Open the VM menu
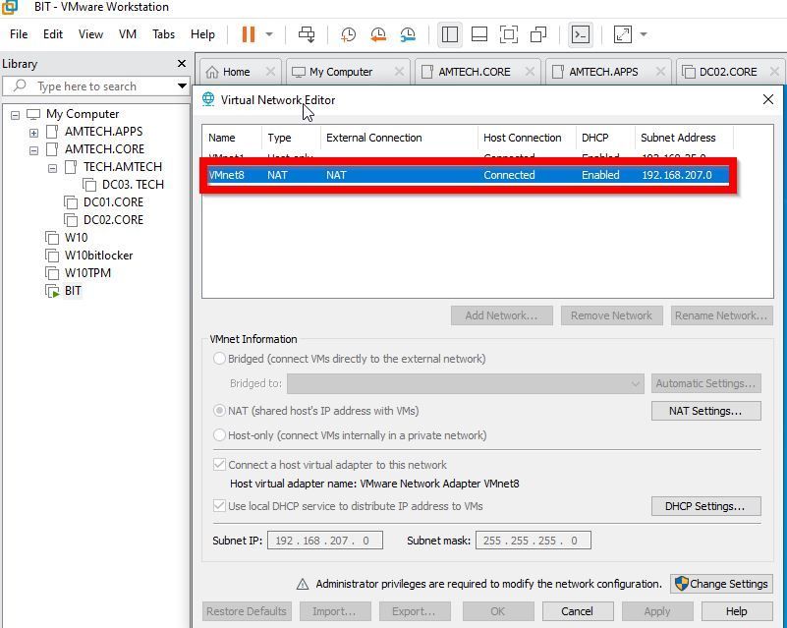Viewport: 787px width, 628px height. (128, 34)
